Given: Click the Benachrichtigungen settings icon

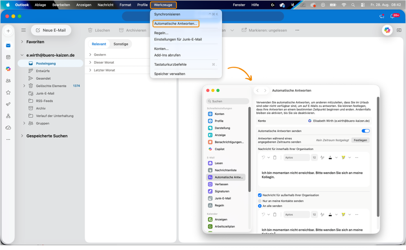Looking at the screenshot, I should click(210, 142).
